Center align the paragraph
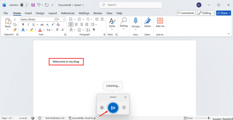 pyautogui.click(x=76, y=25)
